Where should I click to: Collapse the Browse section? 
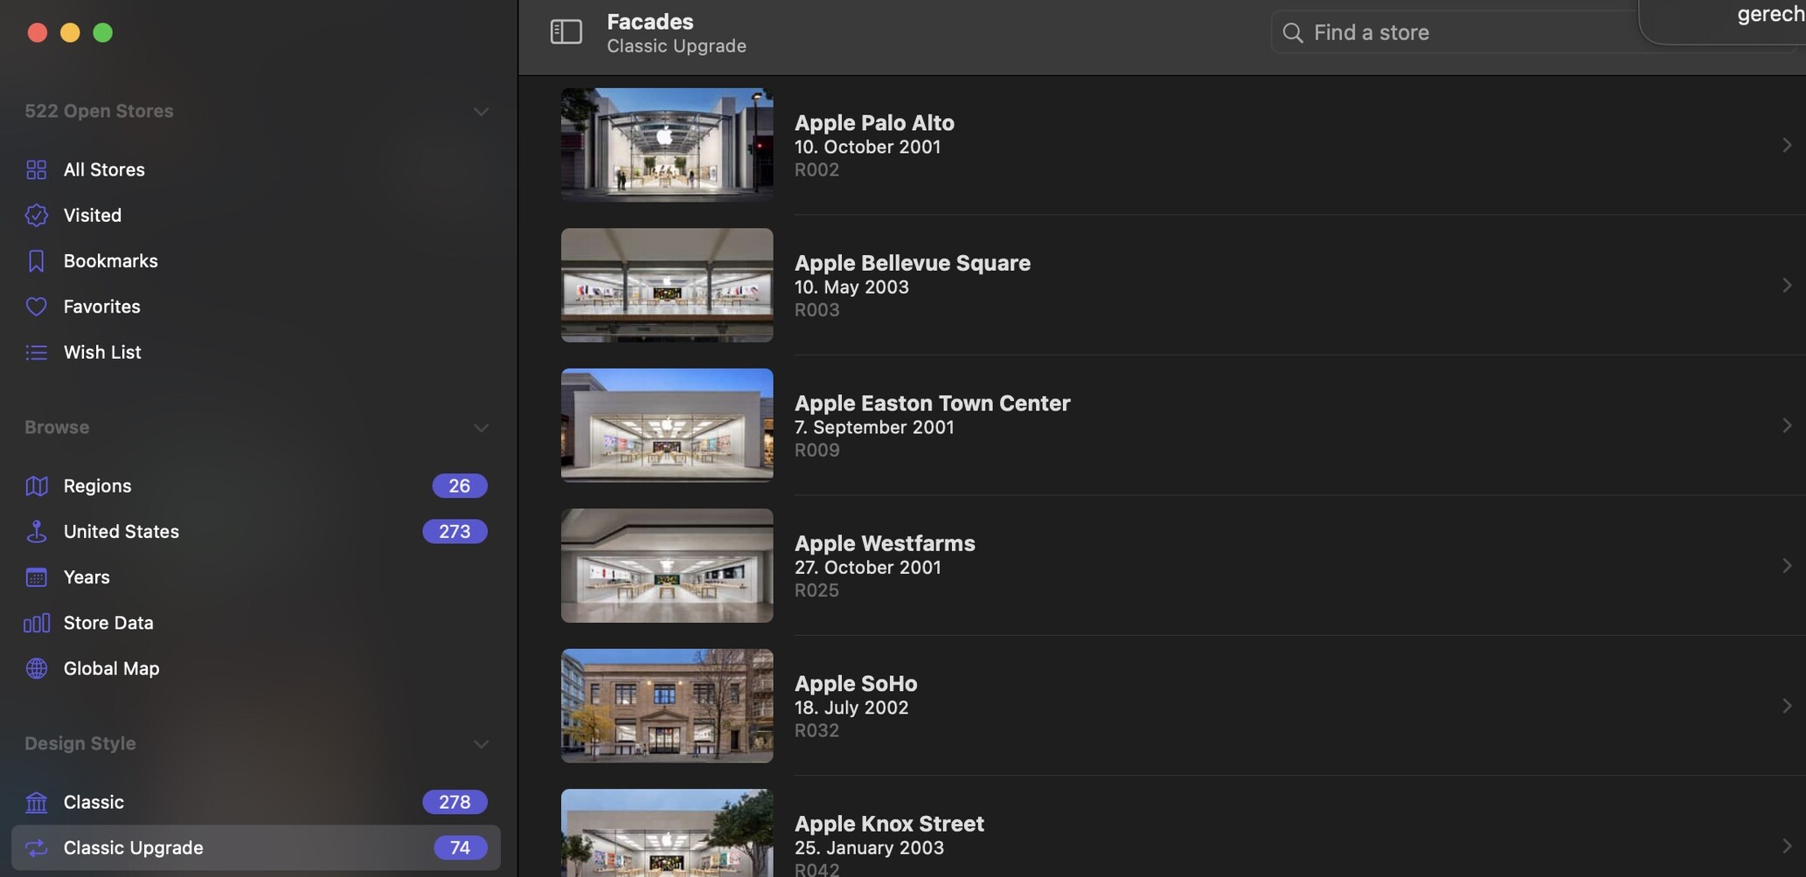tap(481, 428)
